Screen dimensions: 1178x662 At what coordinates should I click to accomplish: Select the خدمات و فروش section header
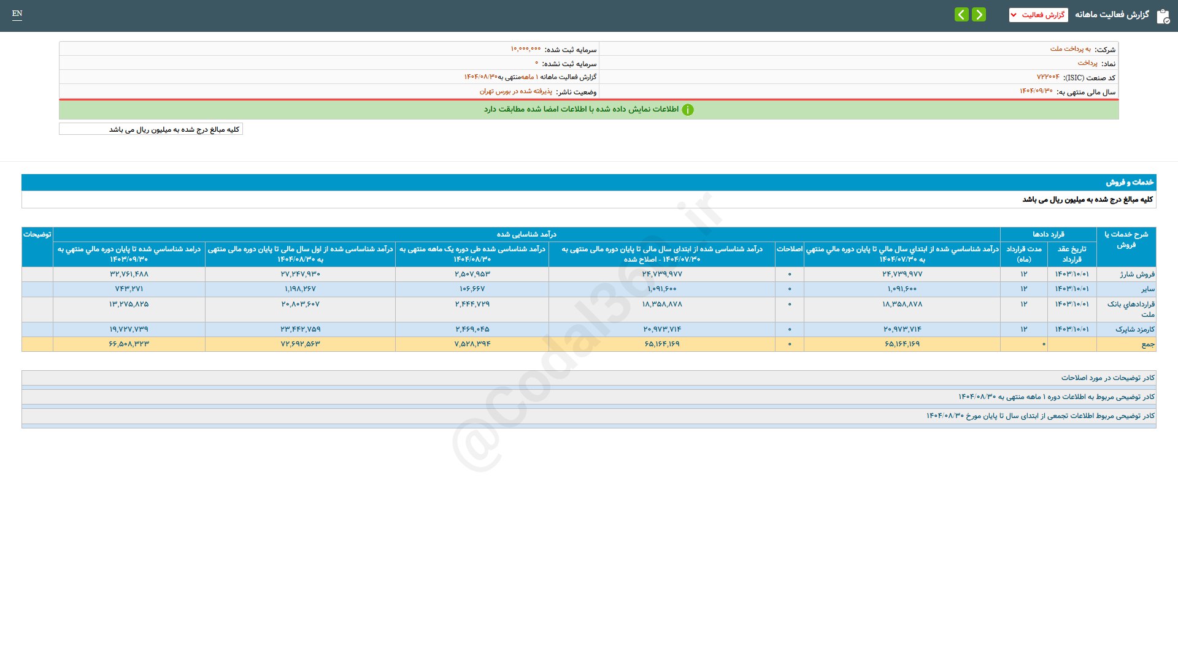coord(1130,182)
